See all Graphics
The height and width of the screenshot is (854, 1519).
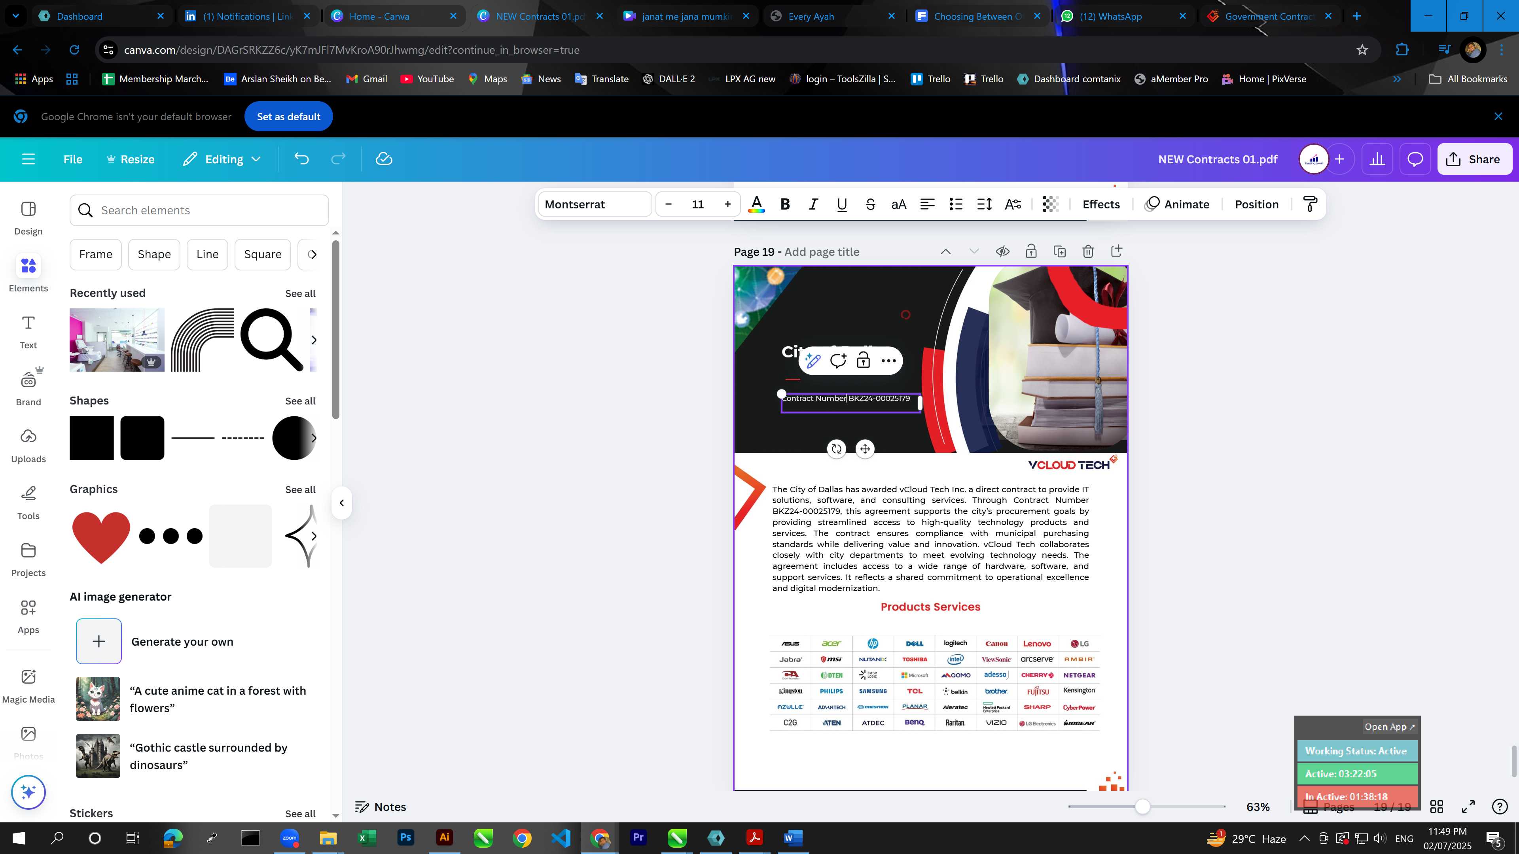tap(300, 490)
